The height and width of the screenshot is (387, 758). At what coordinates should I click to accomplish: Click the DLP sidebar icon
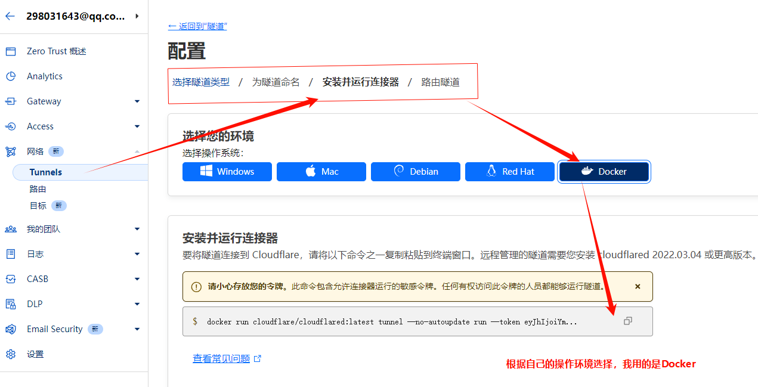[11, 304]
